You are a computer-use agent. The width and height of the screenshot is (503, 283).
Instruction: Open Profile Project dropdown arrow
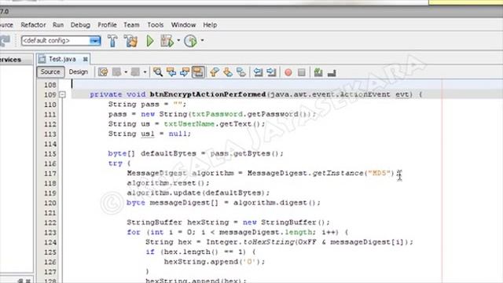202,41
